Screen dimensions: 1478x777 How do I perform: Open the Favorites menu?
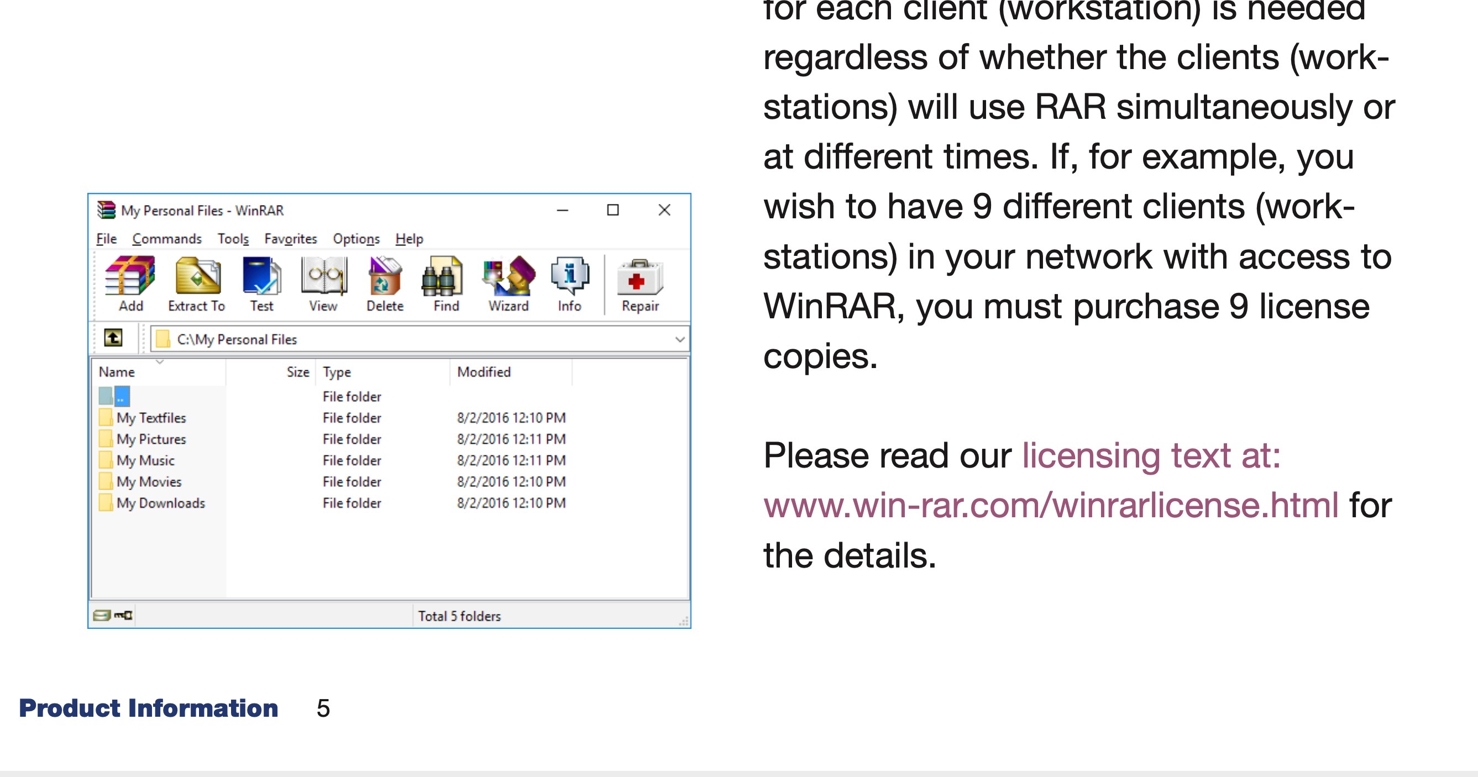290,239
